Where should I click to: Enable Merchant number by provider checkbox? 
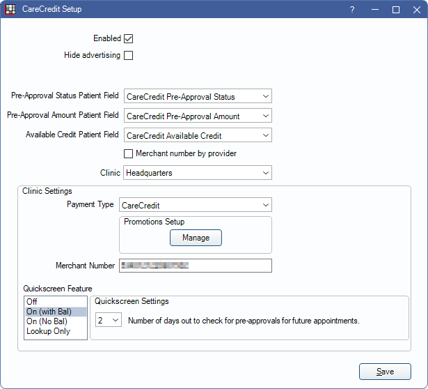tap(128, 153)
